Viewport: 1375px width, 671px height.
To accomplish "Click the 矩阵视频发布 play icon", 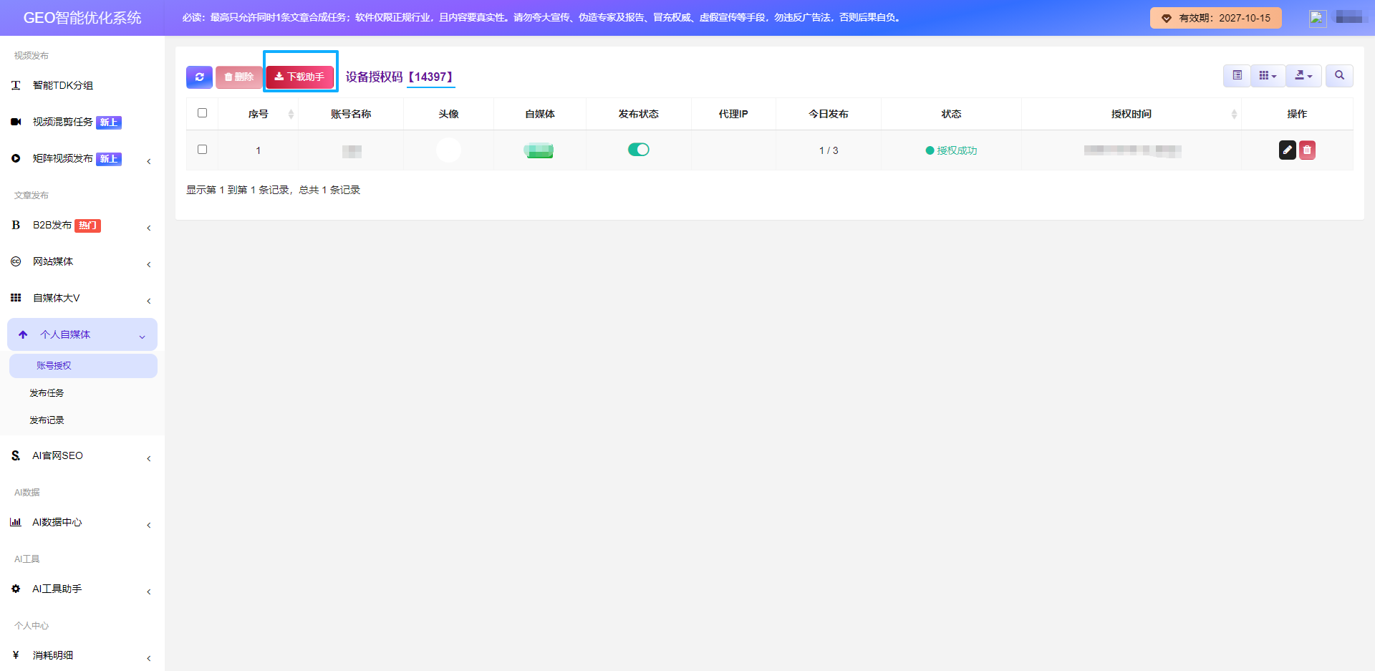I will point(16,158).
